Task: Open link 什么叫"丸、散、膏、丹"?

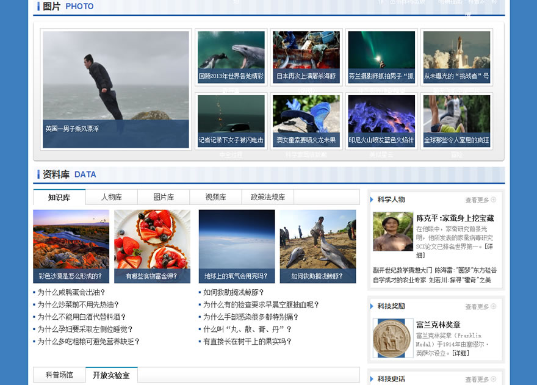Action: point(247,329)
